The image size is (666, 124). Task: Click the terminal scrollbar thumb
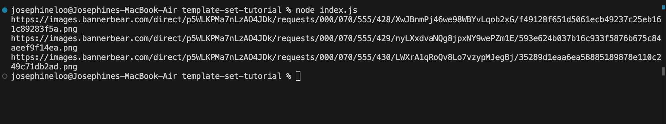[x=664, y=71]
